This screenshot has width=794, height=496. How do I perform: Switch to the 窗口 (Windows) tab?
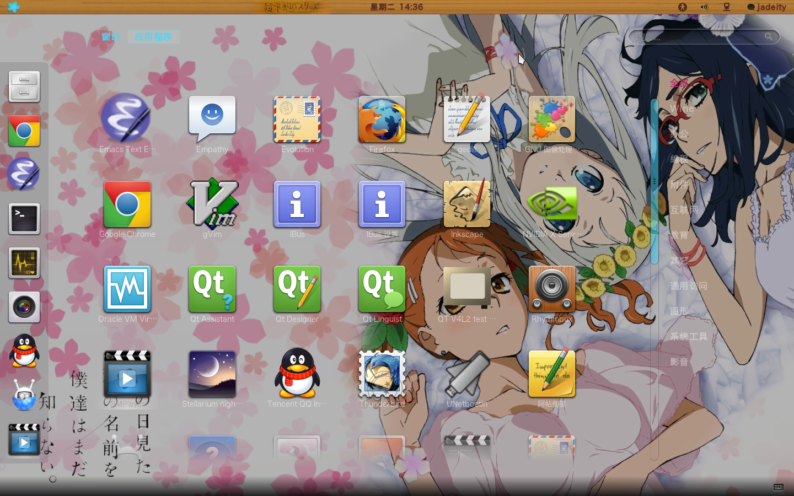(111, 37)
